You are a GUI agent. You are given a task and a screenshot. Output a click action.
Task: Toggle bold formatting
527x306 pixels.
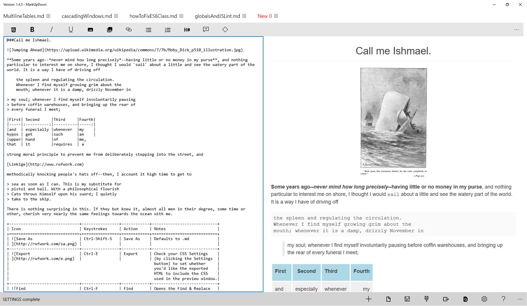(x=32, y=29)
